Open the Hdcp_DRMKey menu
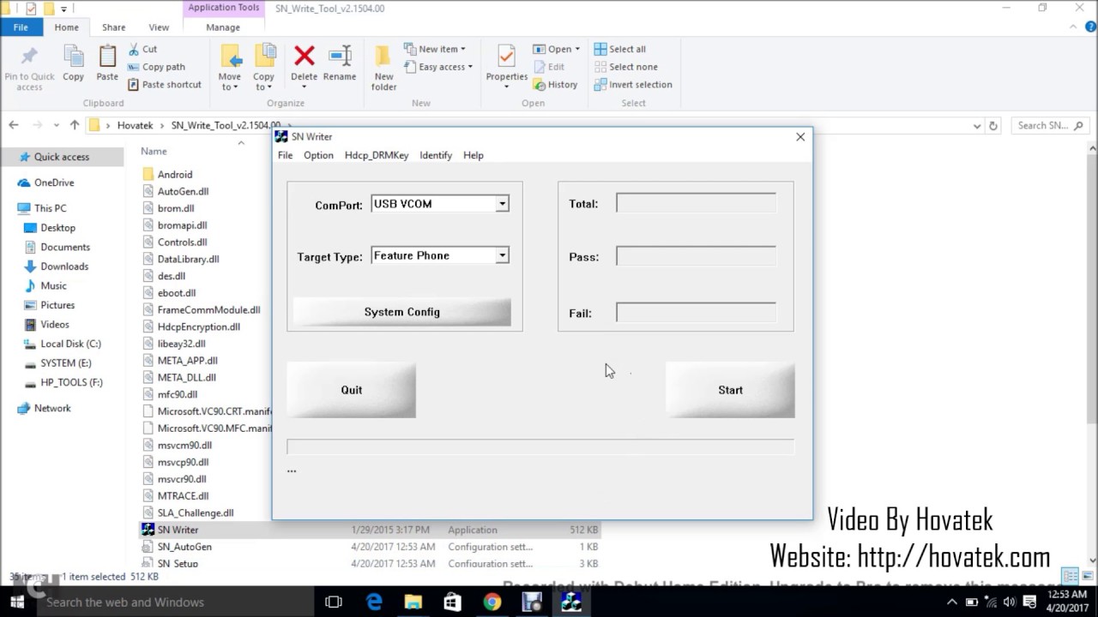1098x617 pixels. tap(377, 155)
